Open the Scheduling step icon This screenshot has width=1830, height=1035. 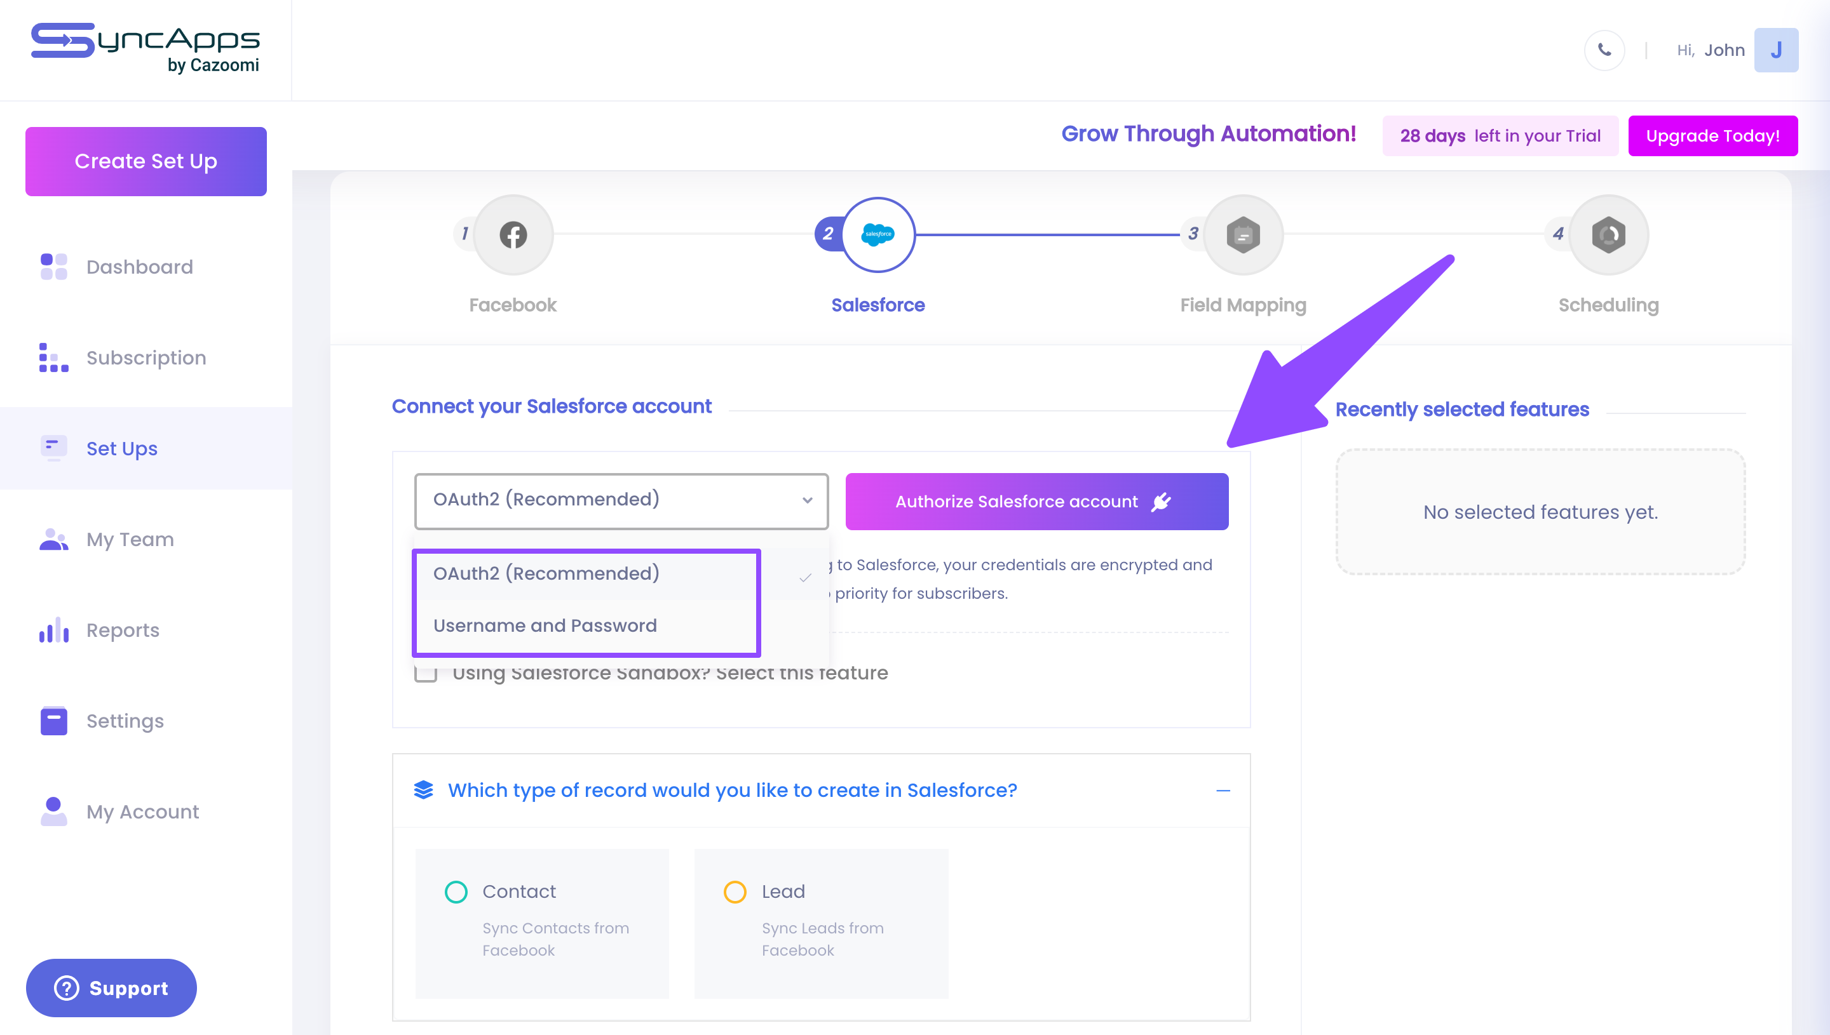[1609, 234]
